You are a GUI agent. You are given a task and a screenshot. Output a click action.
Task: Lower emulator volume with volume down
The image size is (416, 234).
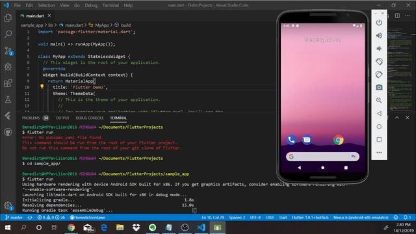pos(379,49)
